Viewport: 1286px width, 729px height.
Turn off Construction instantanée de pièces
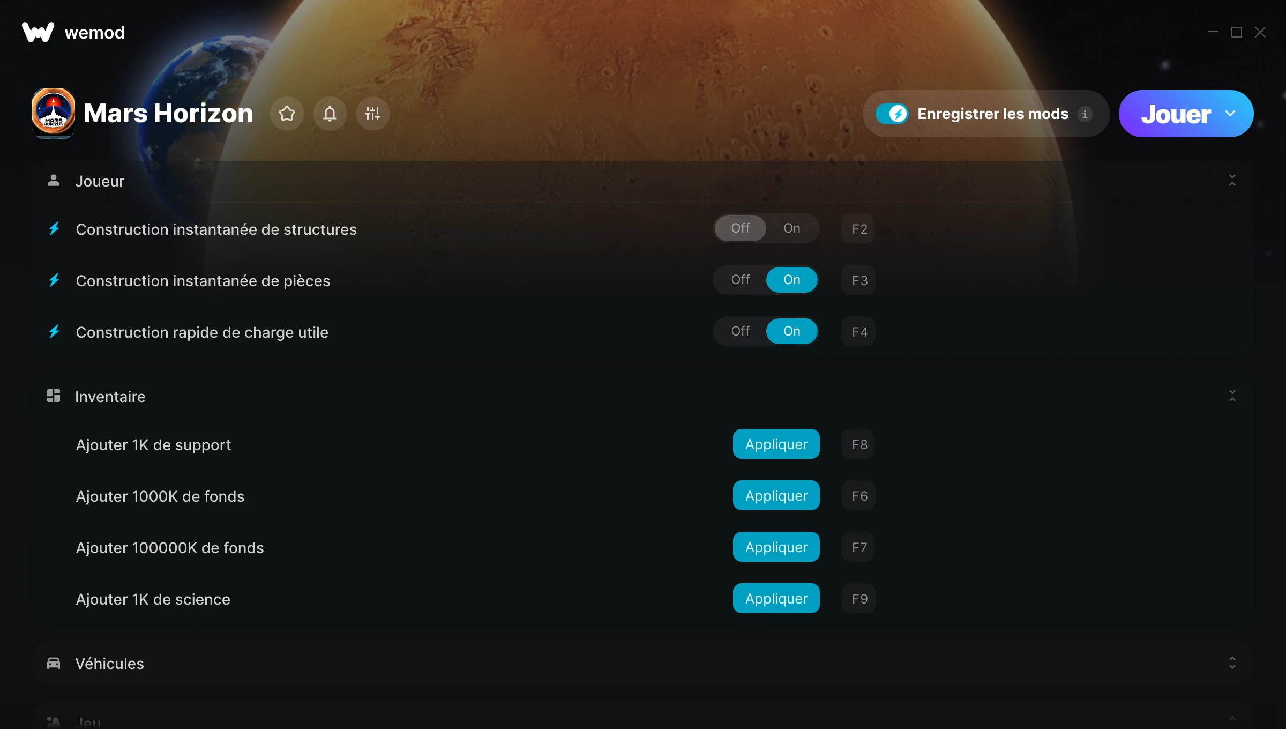pyautogui.click(x=741, y=280)
